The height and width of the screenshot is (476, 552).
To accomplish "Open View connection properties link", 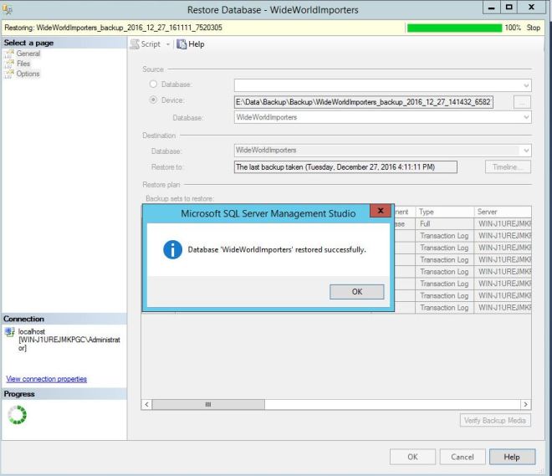I will coord(47,379).
